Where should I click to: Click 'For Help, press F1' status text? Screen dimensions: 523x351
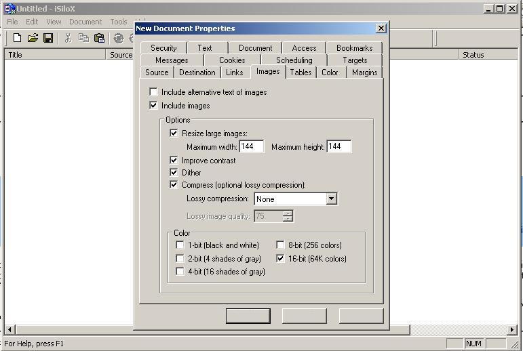34,344
